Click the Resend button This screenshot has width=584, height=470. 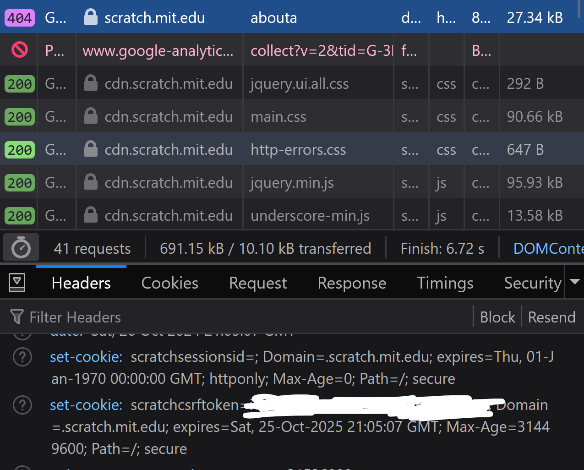551,317
